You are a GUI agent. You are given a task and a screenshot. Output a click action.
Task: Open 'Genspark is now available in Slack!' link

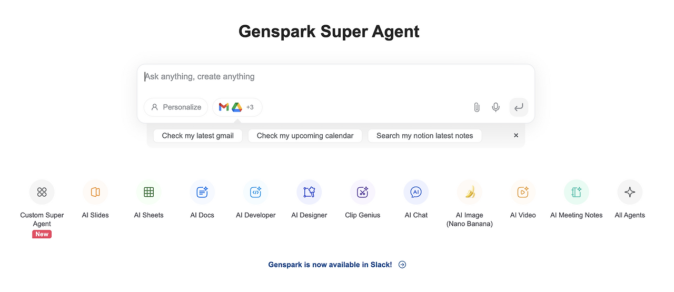click(330, 265)
